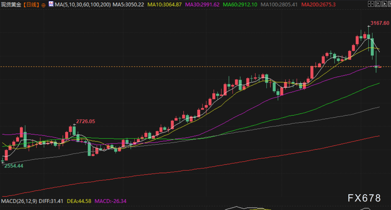Viewport: 391px width, 210px height.
Task: Open the 日线 period selector
Action: tap(33, 5)
